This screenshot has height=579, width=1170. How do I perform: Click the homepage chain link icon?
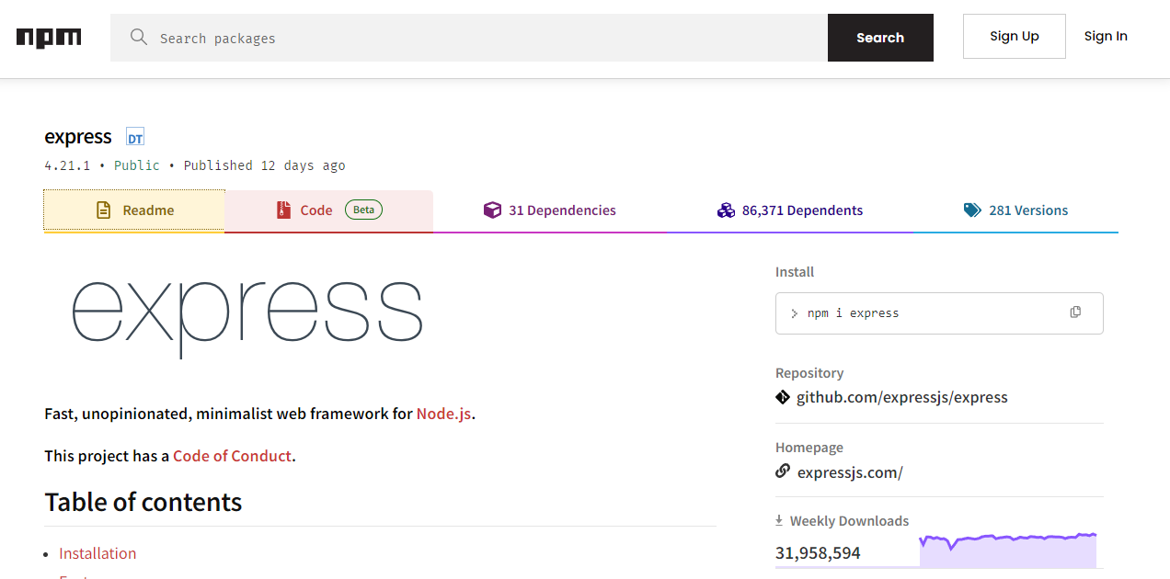pyautogui.click(x=783, y=471)
